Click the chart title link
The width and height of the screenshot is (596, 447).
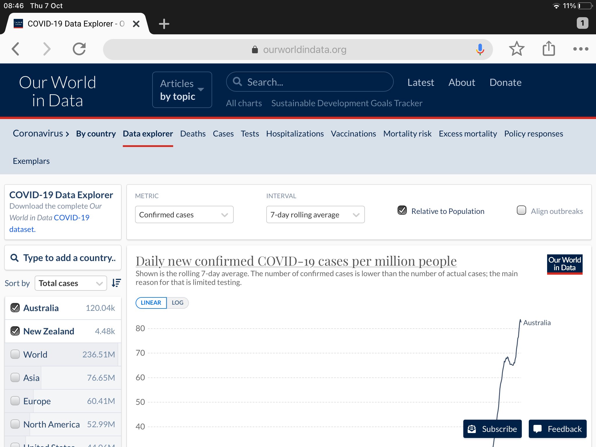point(296,261)
